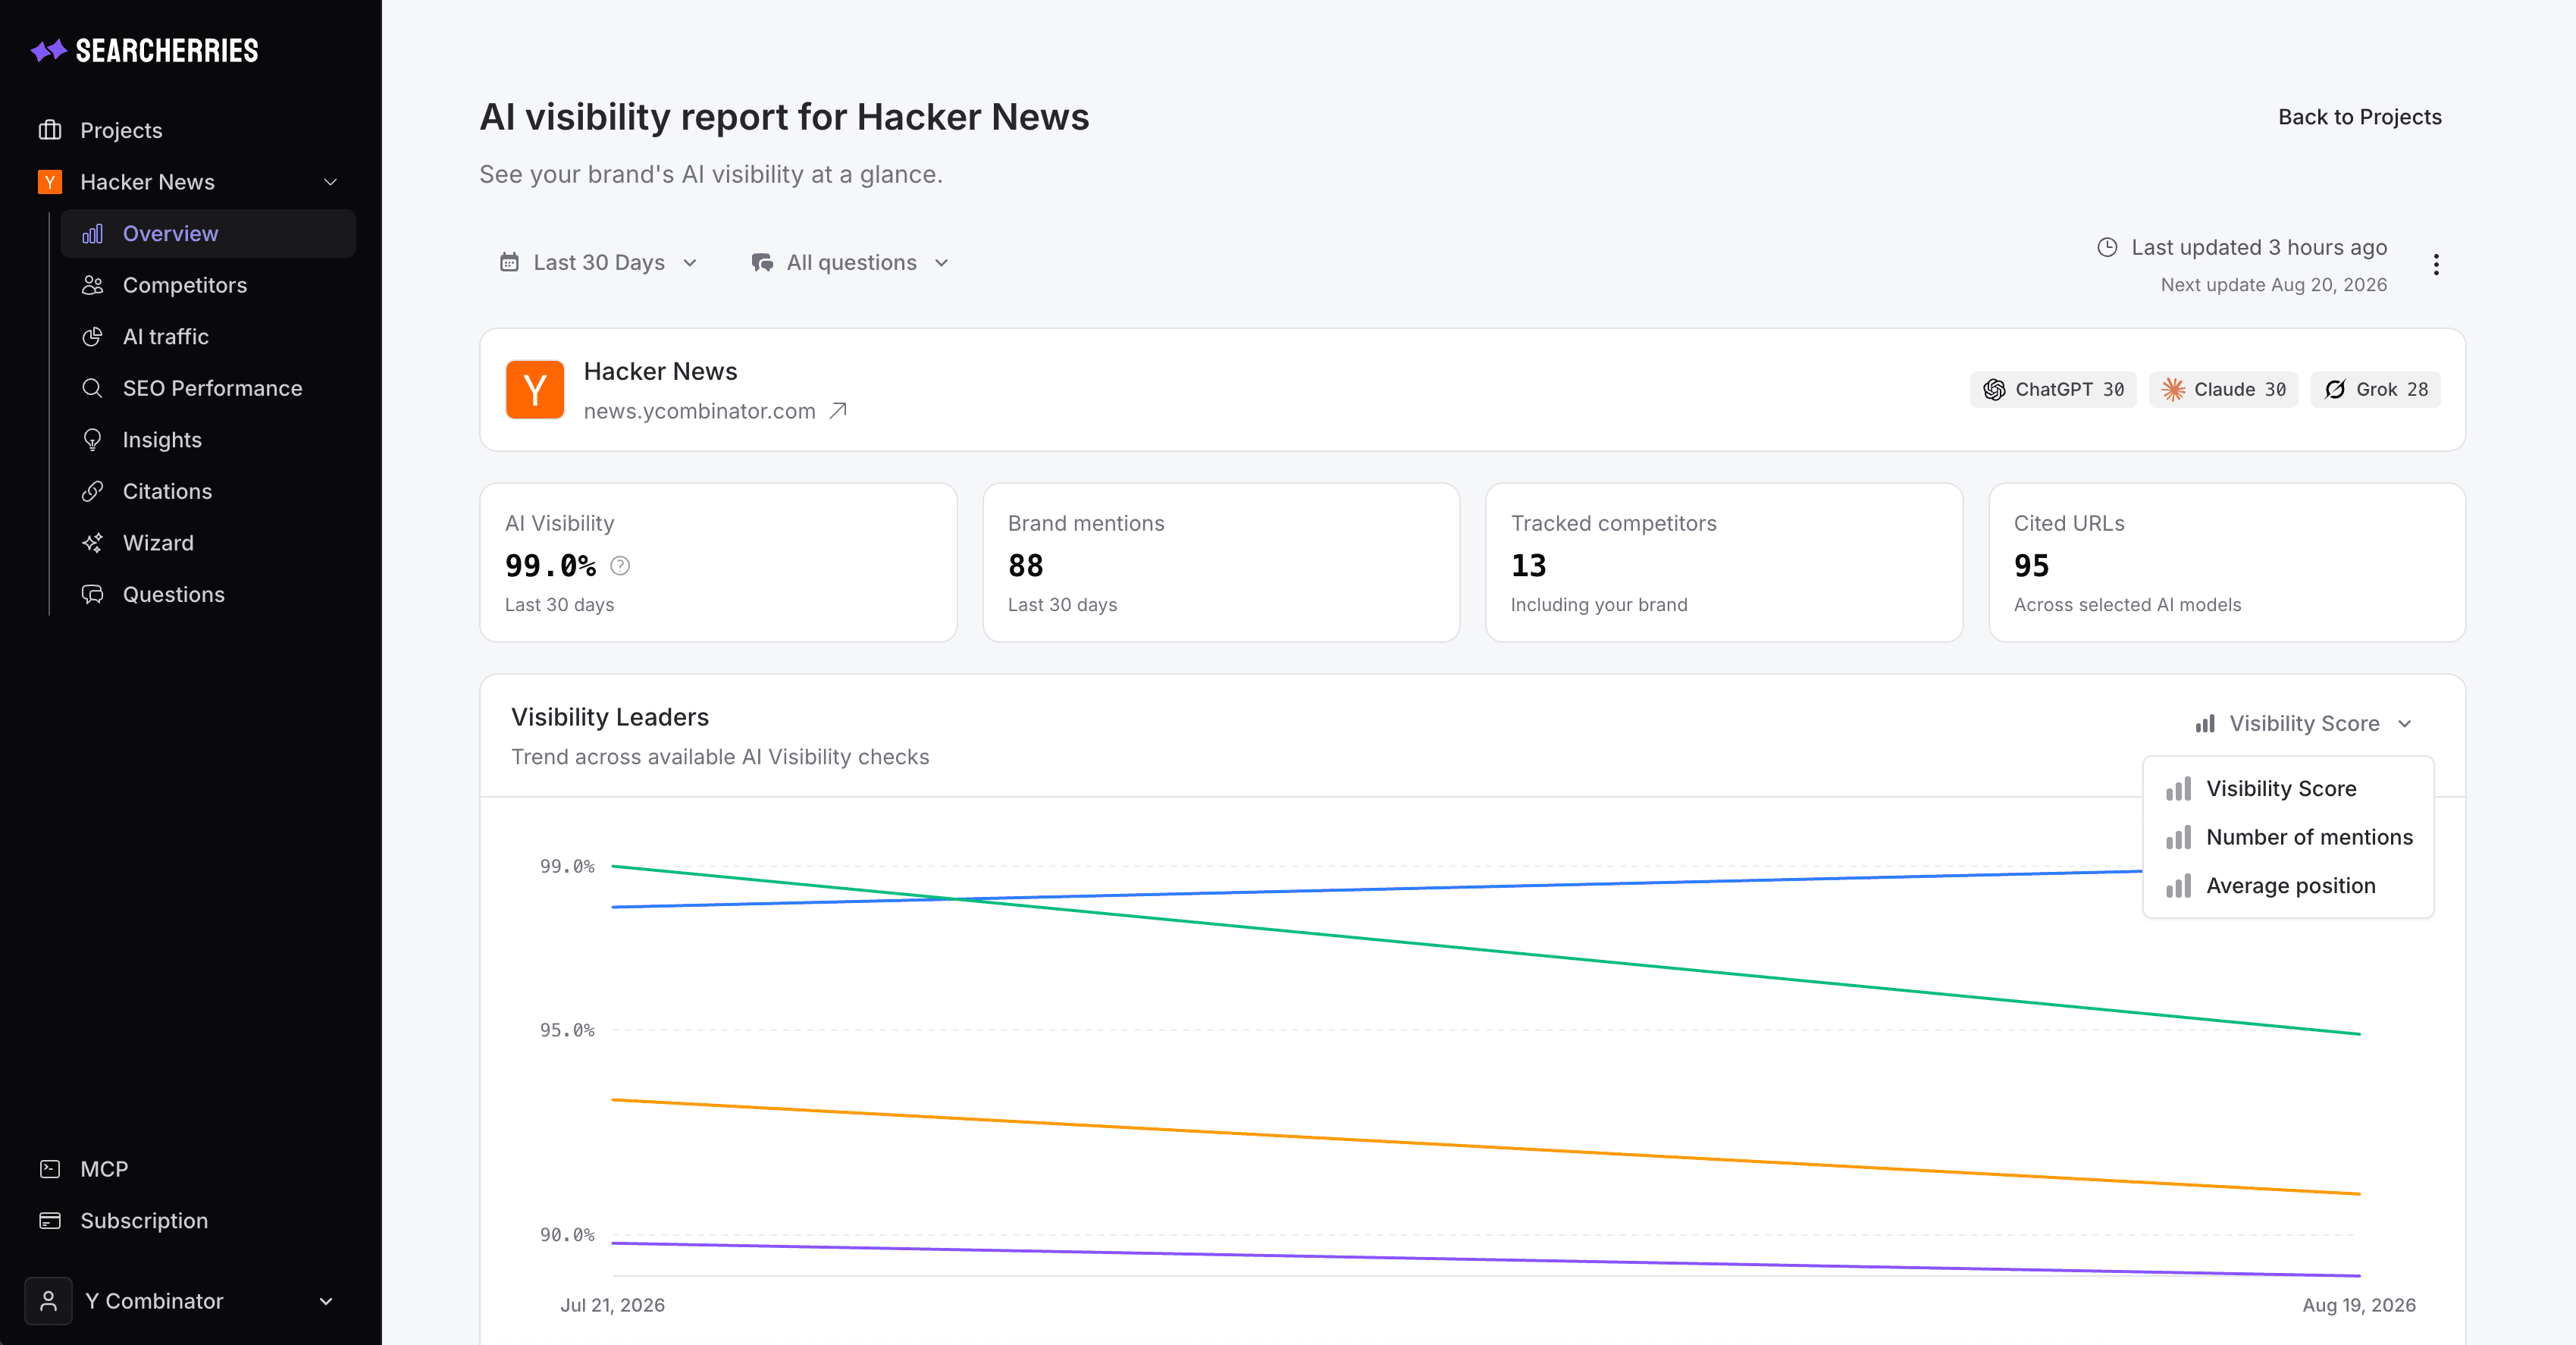Click Back to Projects link
This screenshot has height=1345, width=2576.
pos(2359,117)
